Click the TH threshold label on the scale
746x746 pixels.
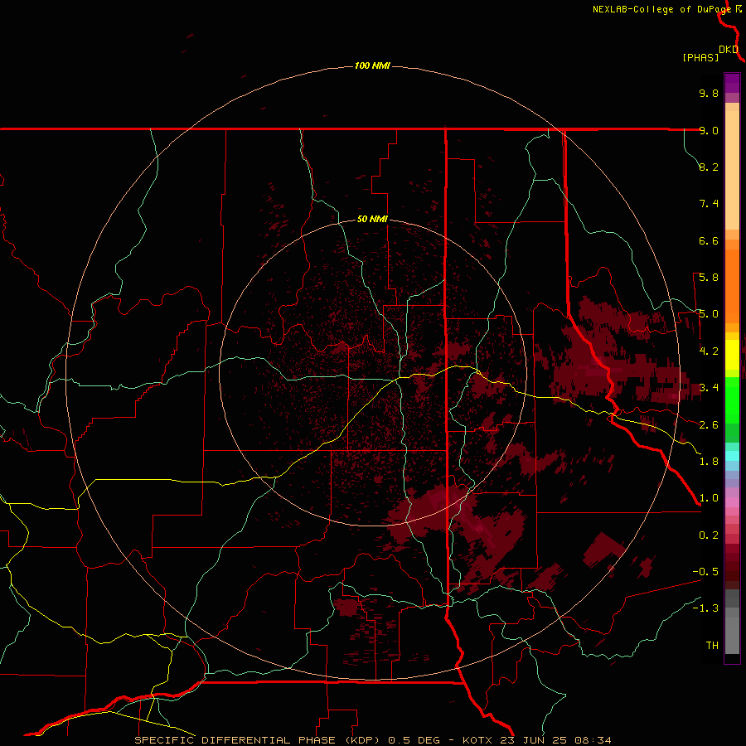[x=712, y=646]
